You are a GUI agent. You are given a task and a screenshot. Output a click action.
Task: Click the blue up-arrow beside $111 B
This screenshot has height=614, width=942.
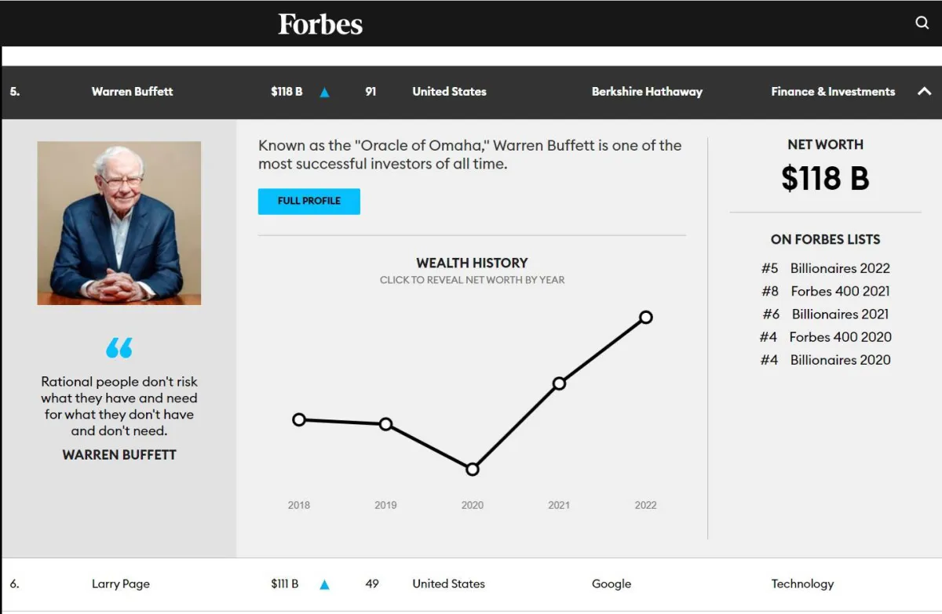(324, 584)
